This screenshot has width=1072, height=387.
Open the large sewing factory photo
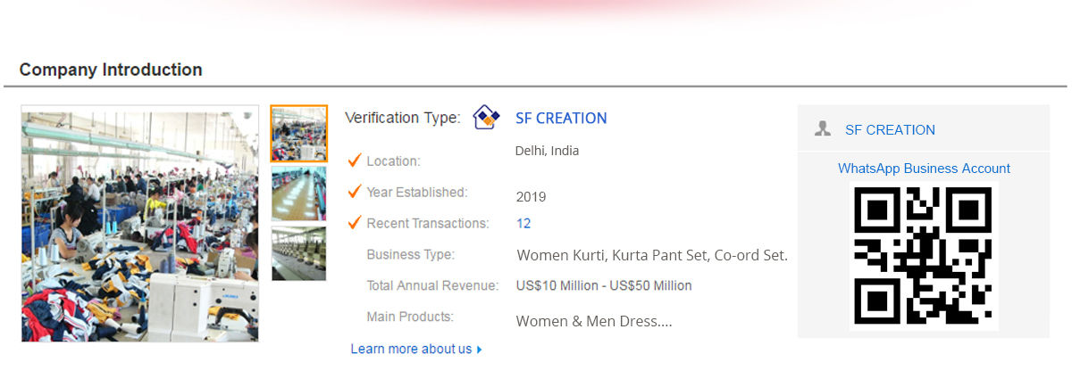click(x=140, y=223)
